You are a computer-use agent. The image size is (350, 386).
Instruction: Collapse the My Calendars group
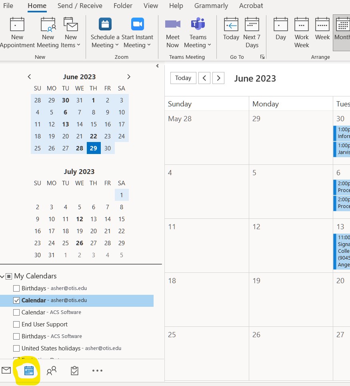coord(3,276)
